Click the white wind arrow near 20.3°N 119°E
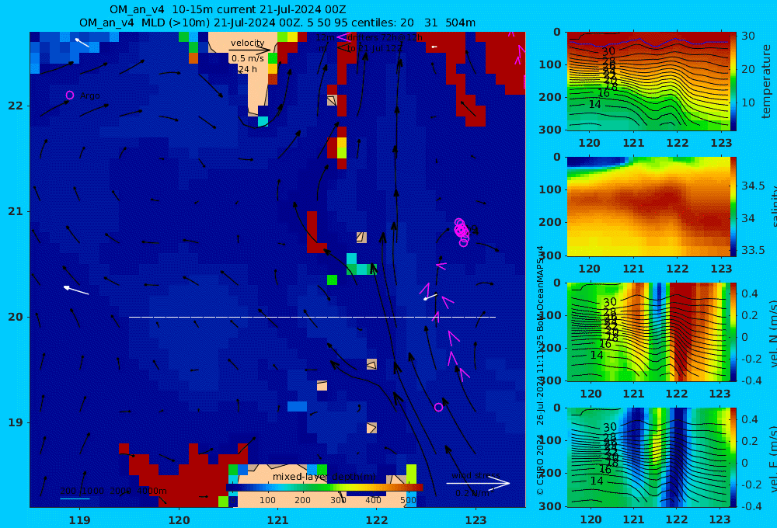The width and height of the screenshot is (777, 528). 76,290
